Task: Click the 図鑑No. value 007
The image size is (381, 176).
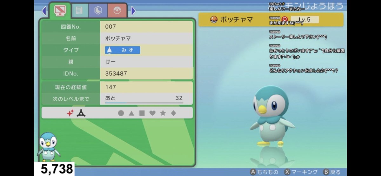Action: point(110,27)
